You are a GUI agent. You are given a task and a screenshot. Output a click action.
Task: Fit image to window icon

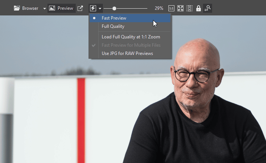[x=180, y=8]
